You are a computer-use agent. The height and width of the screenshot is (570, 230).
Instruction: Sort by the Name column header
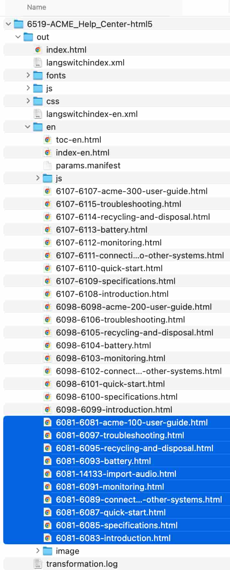(37, 7)
